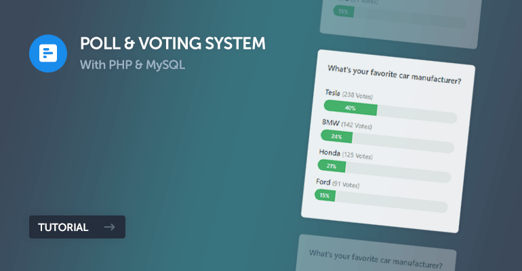Click the With PHP & MySQL subtitle
The width and height of the screenshot is (522, 271).
[132, 64]
